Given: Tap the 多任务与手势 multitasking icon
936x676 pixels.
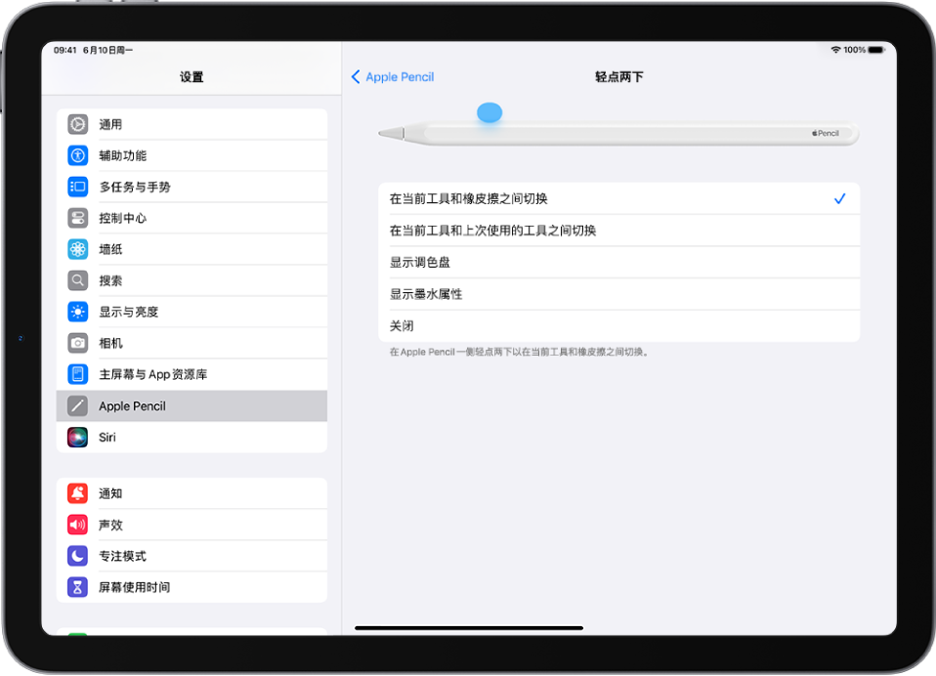Looking at the screenshot, I should point(77,187).
